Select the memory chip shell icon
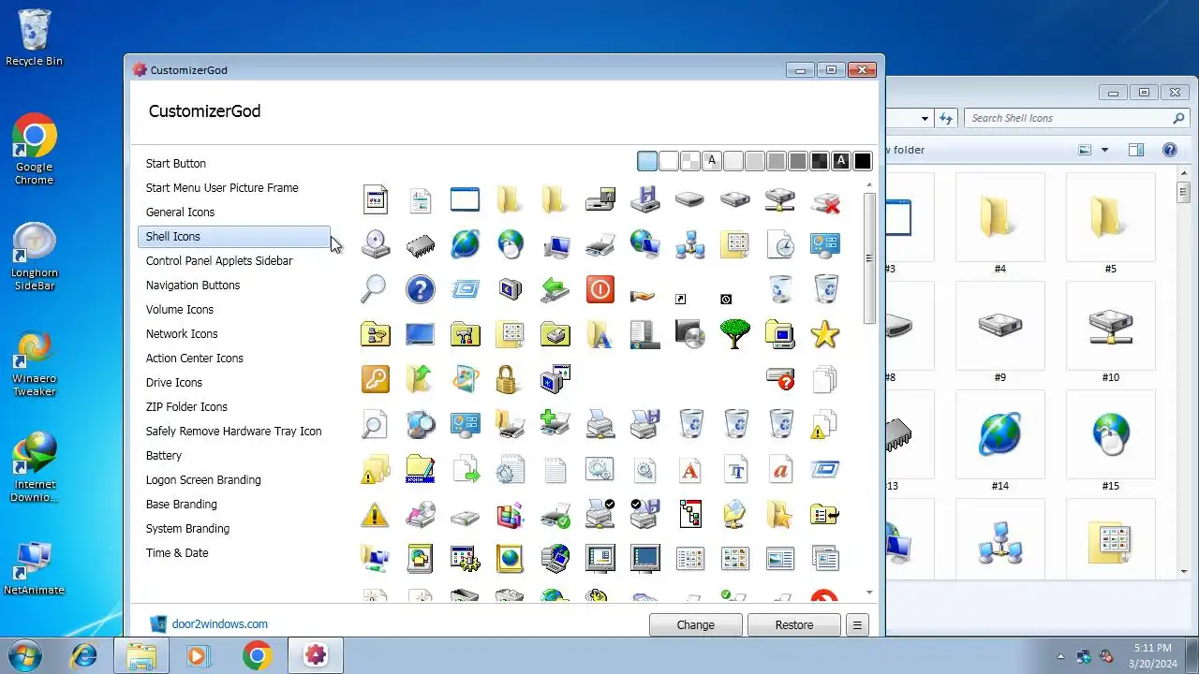 click(x=420, y=244)
